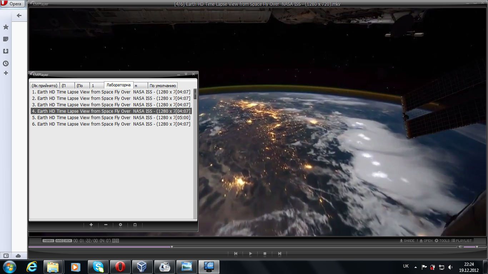Click the UK language indicator in tray
The height and width of the screenshot is (274, 488).
[406, 266]
